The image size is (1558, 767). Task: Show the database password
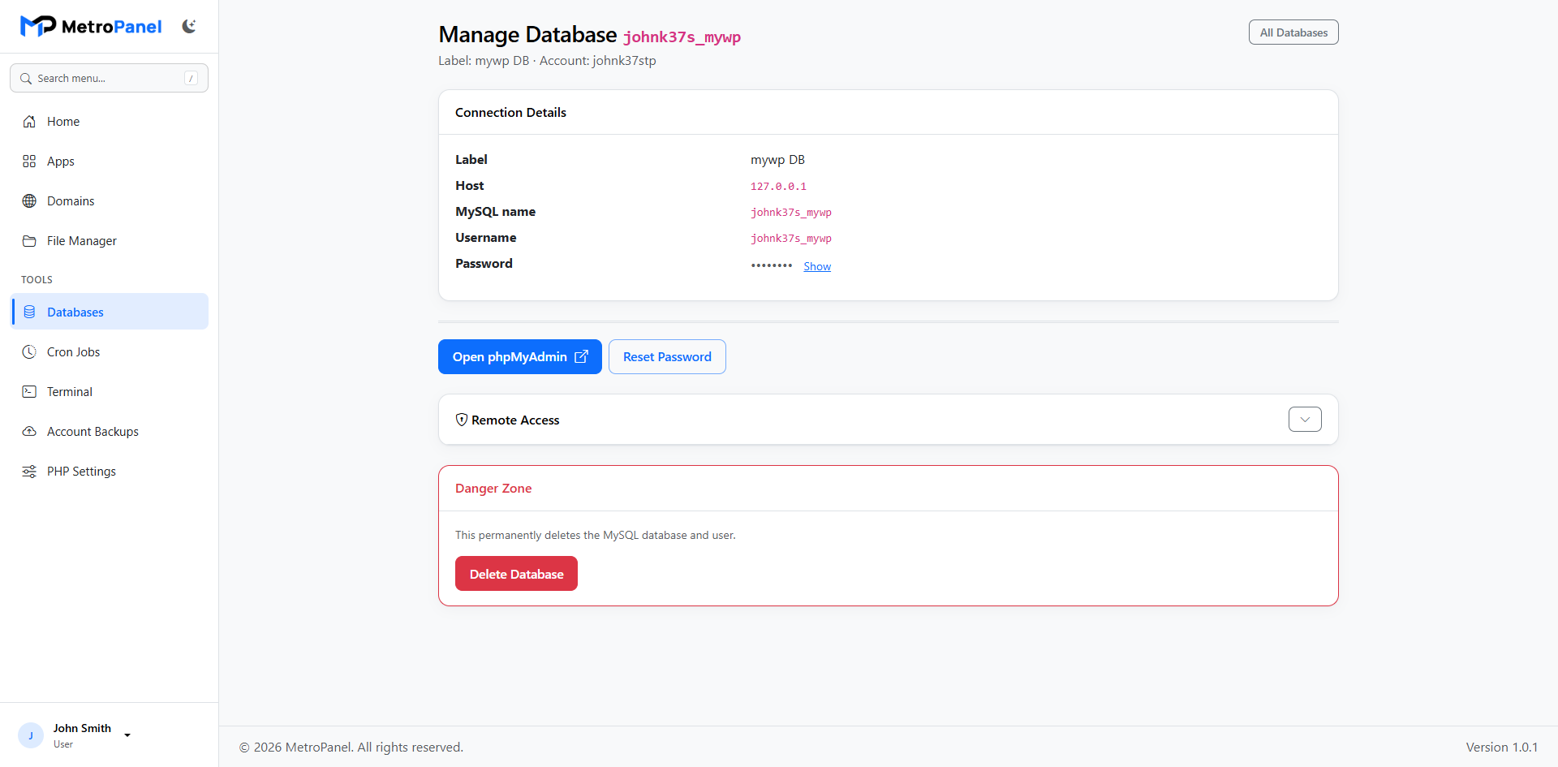817,266
